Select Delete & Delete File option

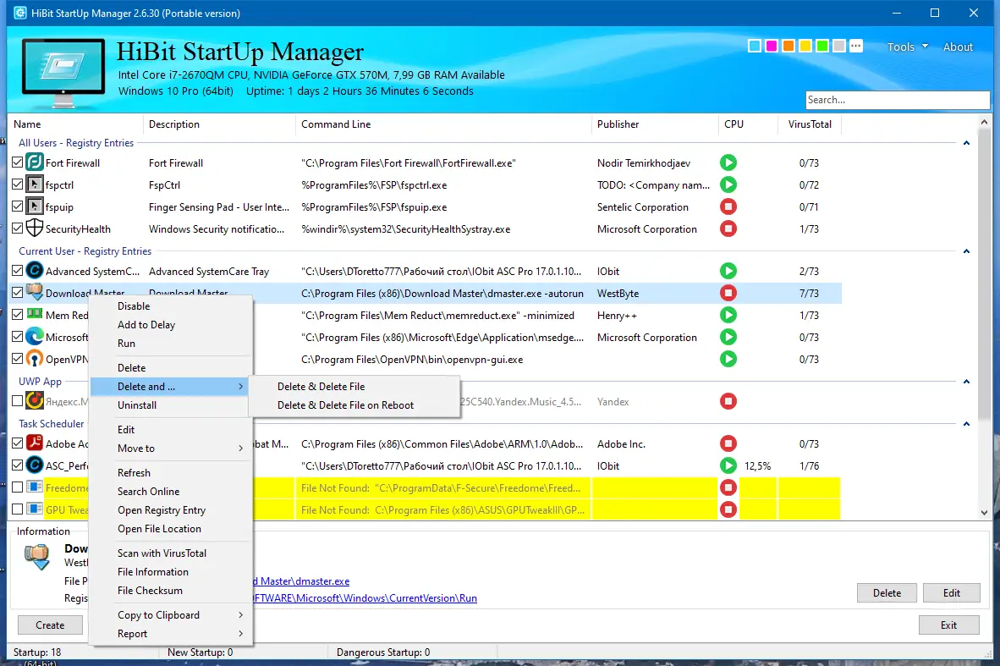click(x=354, y=387)
